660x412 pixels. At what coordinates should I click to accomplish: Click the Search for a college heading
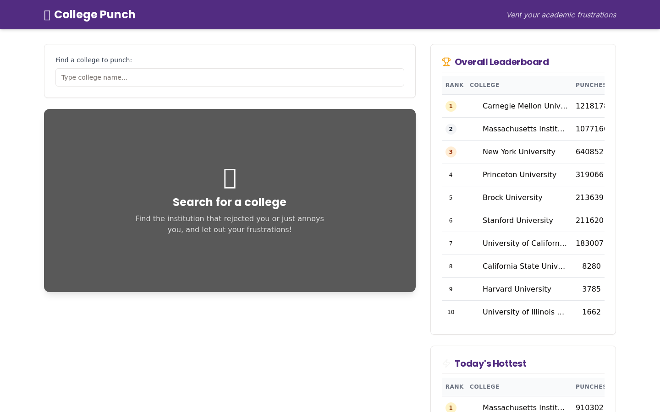pos(230,202)
